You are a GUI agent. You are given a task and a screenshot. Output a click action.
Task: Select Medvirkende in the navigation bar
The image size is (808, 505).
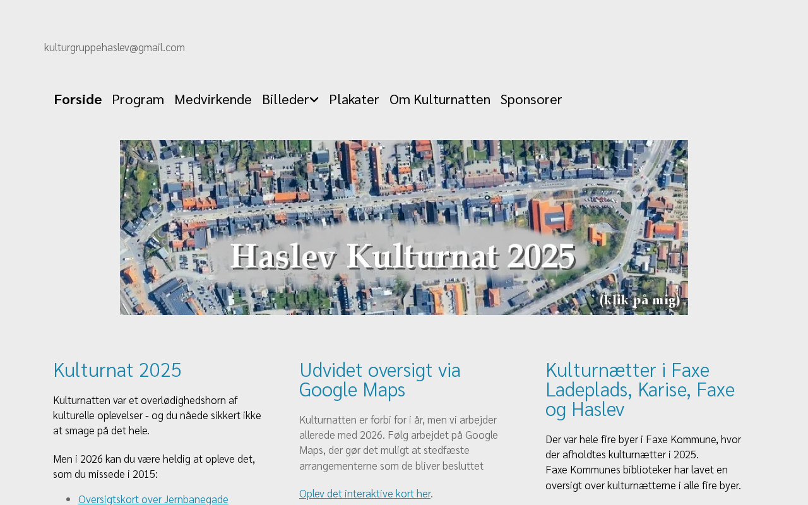(x=213, y=99)
